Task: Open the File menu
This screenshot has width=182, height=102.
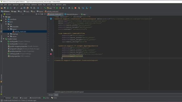Action: pyautogui.click(x=2, y=5)
